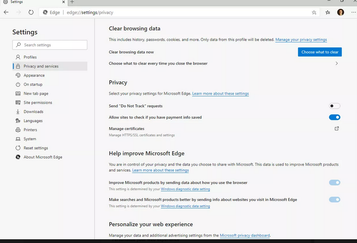Open a new tab with plus button

coord(72,2)
